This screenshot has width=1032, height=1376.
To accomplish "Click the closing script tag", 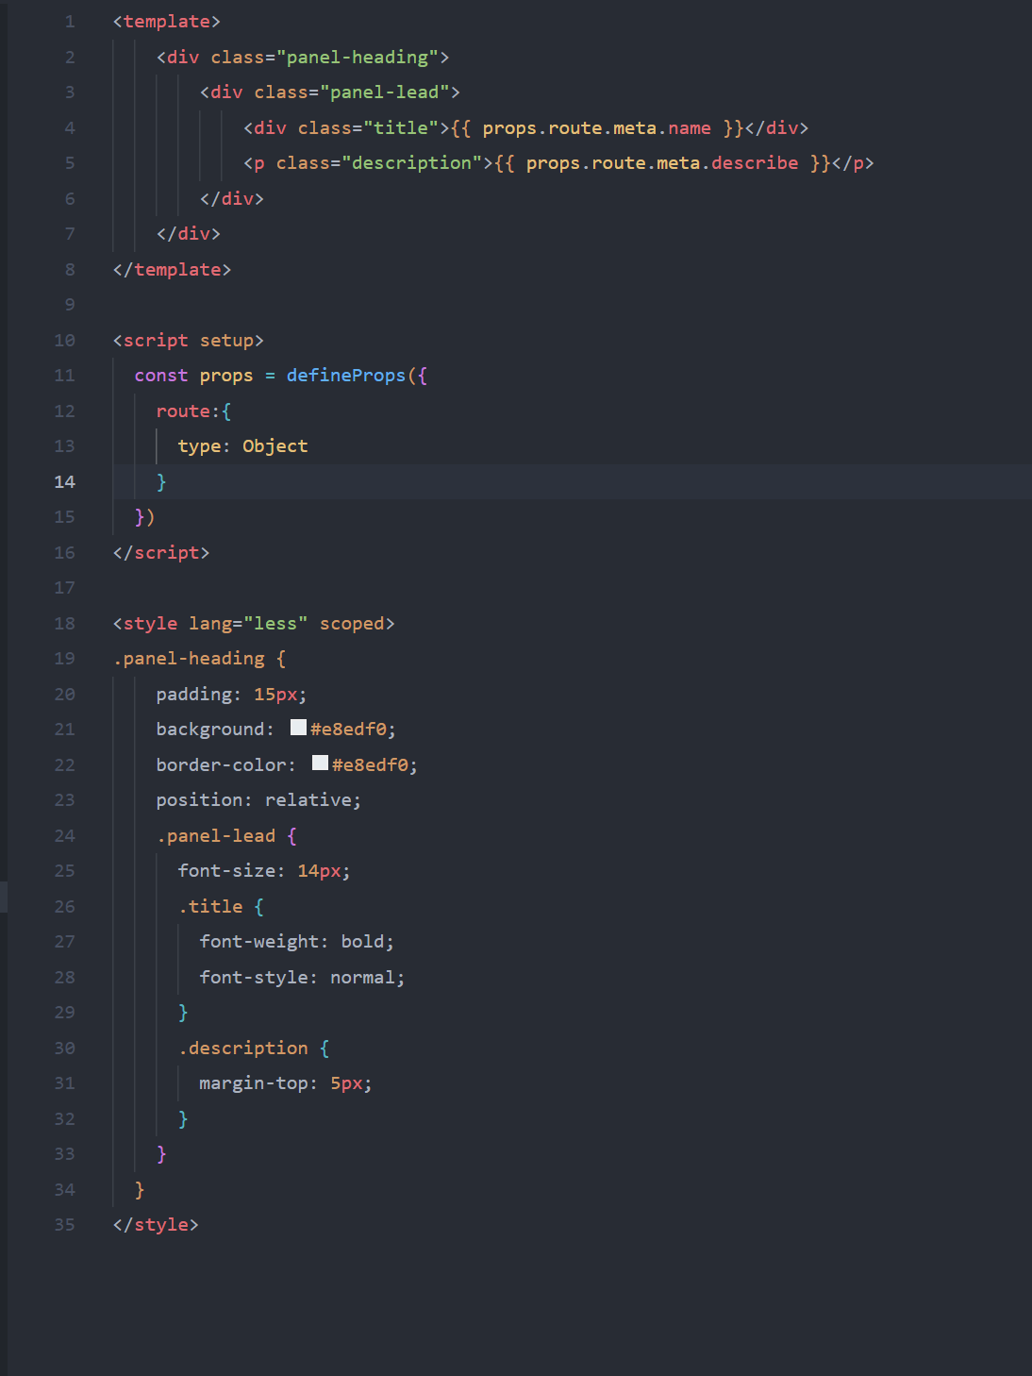I will (x=160, y=552).
